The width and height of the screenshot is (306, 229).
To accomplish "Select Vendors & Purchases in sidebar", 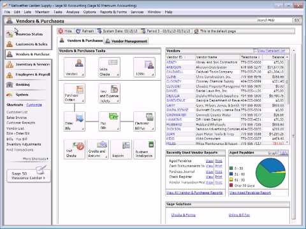I will tap(28, 54).
